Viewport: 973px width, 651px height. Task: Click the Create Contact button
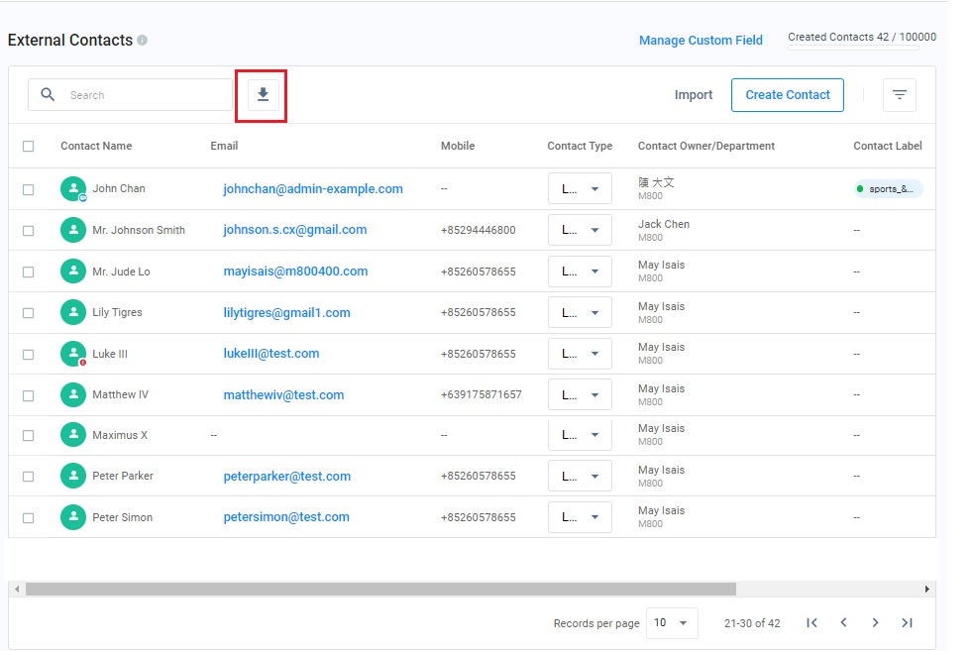click(788, 95)
